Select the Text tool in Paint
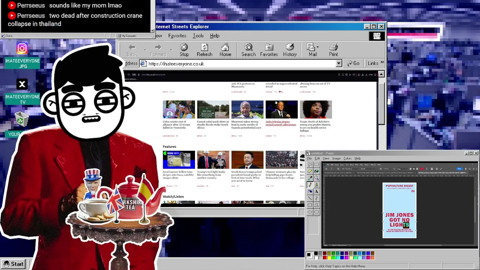The height and width of the screenshot is (270, 480). (x=316, y=191)
